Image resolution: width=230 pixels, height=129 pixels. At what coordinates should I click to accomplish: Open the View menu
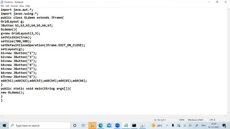[x=22, y=6]
